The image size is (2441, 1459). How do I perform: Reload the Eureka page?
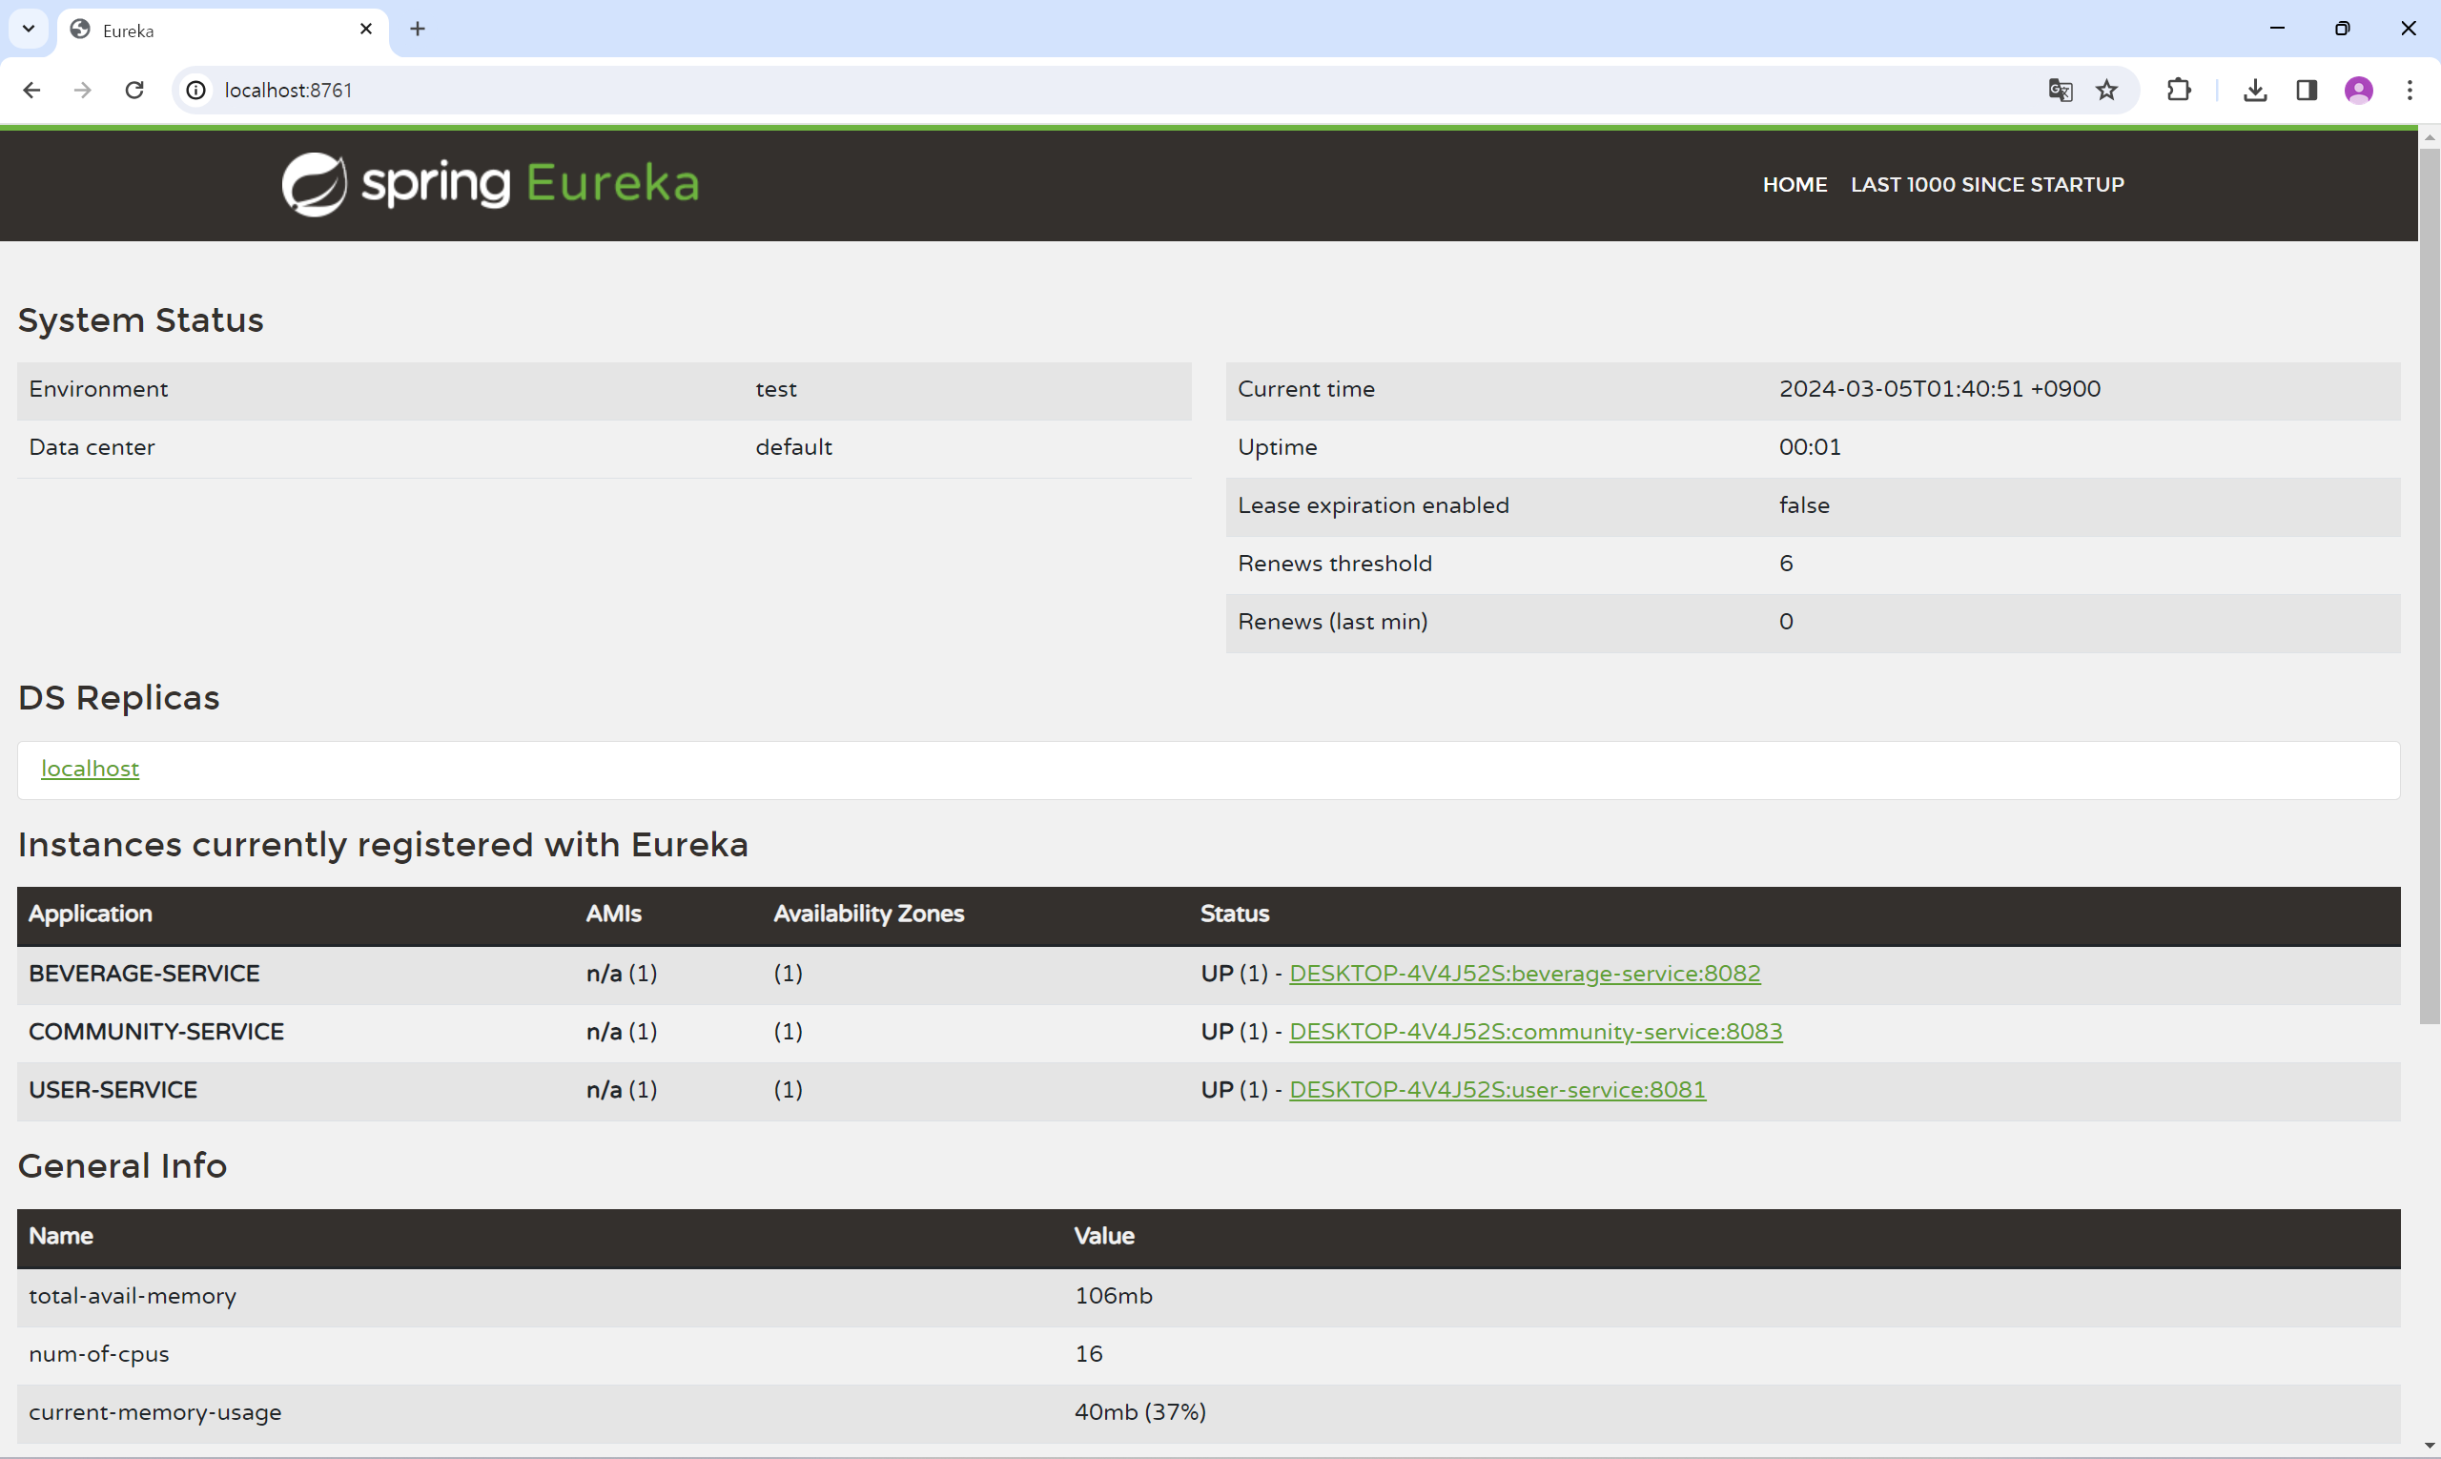[x=134, y=91]
